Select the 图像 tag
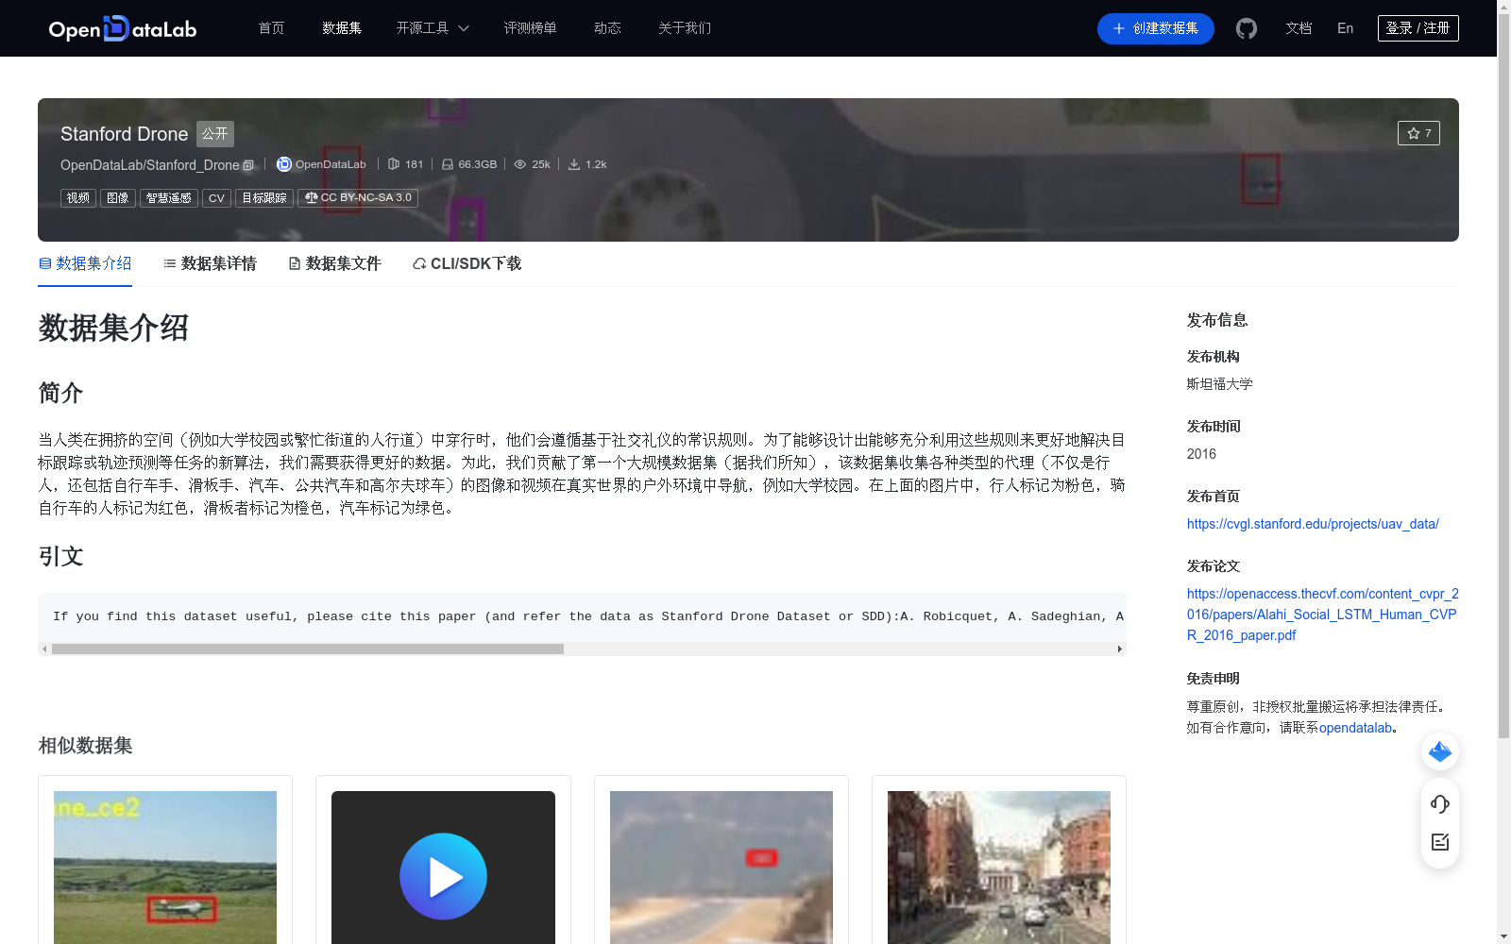This screenshot has width=1511, height=944. (118, 198)
